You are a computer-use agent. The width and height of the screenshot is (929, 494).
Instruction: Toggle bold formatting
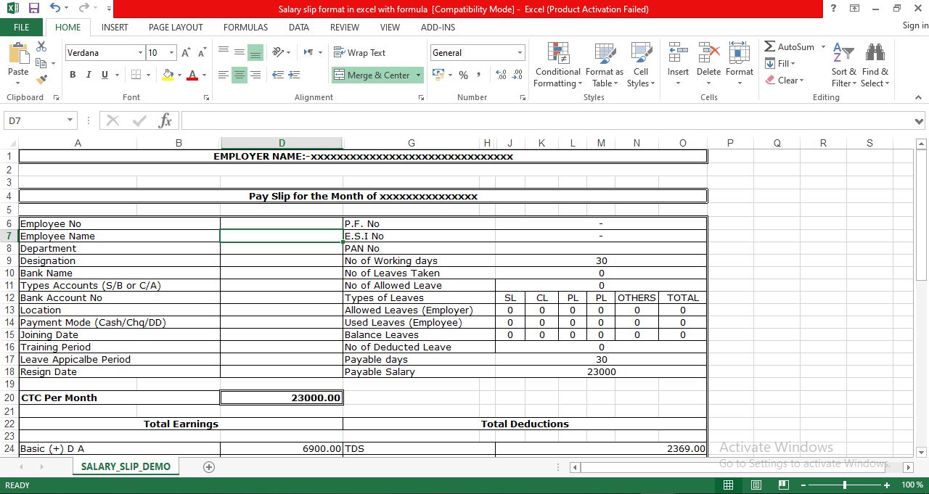[72, 74]
